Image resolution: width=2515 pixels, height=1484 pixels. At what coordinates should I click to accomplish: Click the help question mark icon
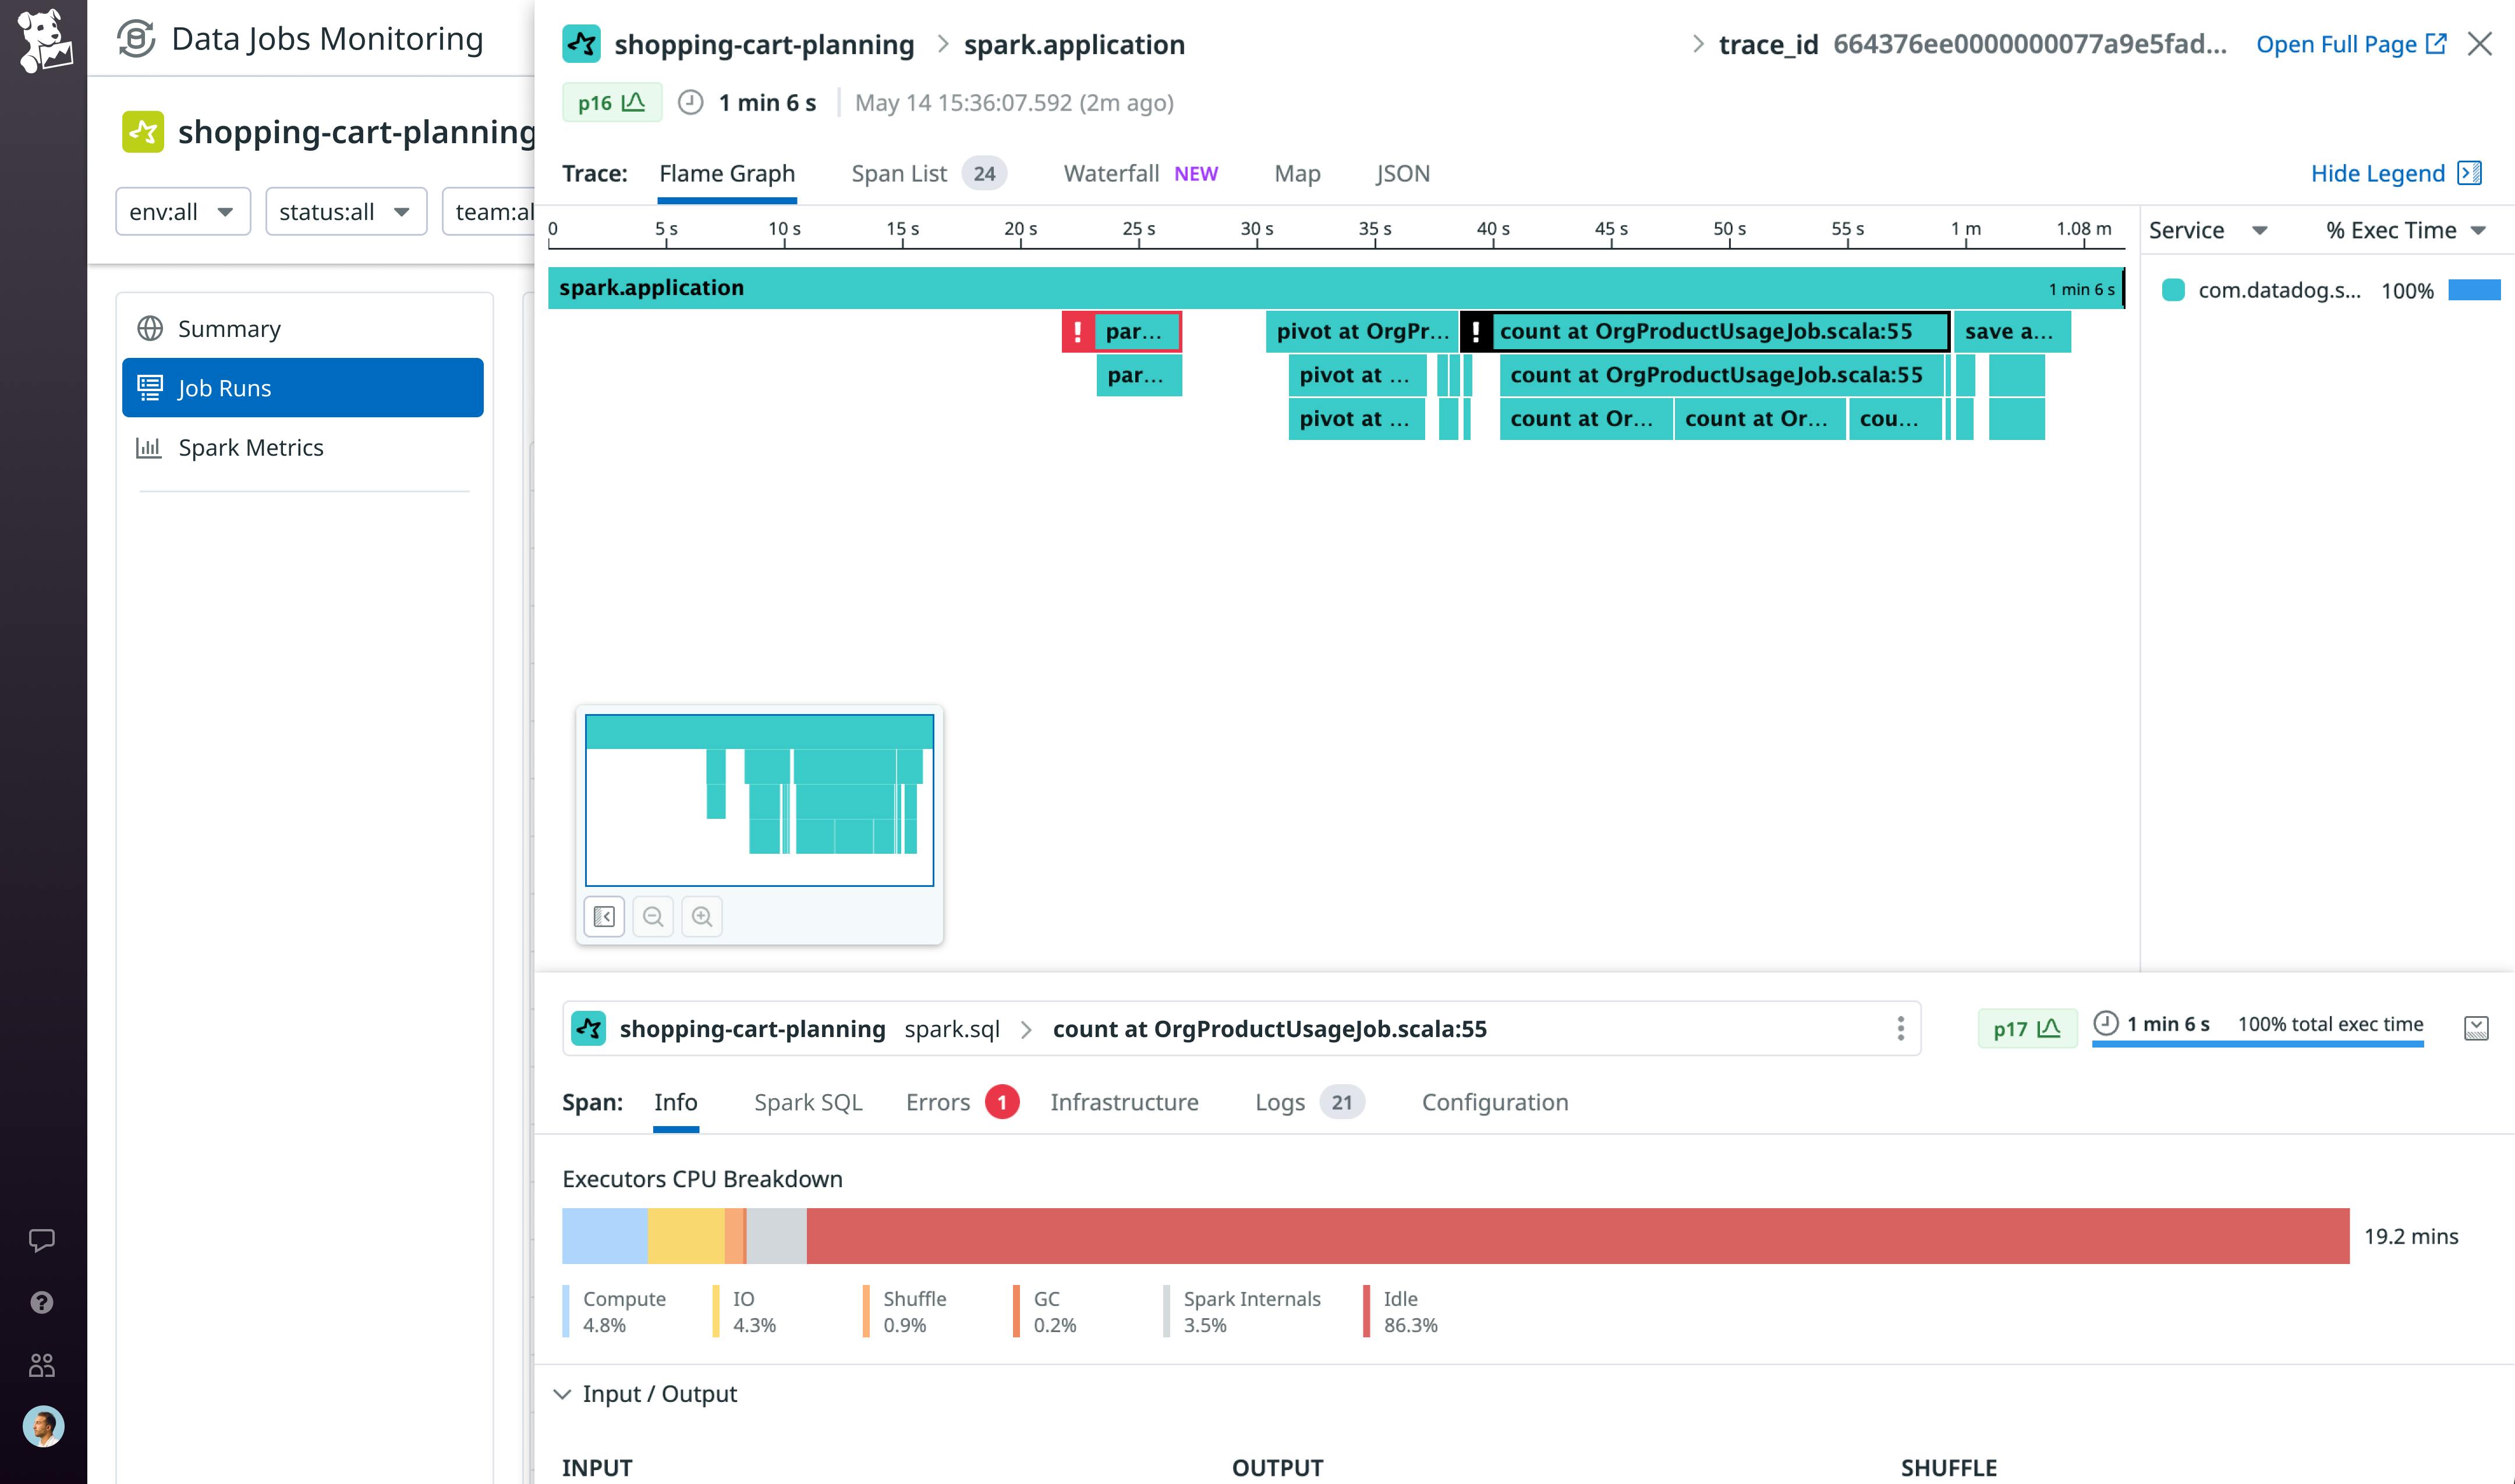point(43,1301)
